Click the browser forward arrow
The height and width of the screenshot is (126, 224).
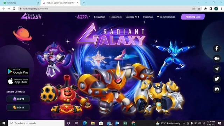point(9,8)
